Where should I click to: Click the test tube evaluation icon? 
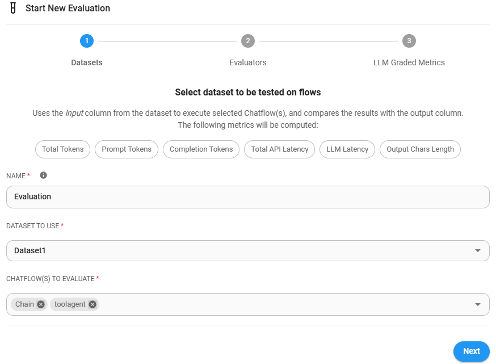pos(13,9)
